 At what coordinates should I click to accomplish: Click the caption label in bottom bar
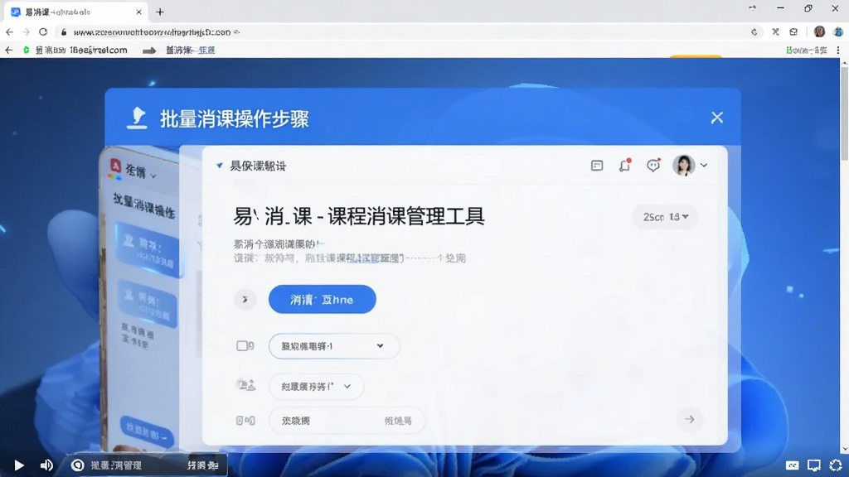(x=116, y=465)
